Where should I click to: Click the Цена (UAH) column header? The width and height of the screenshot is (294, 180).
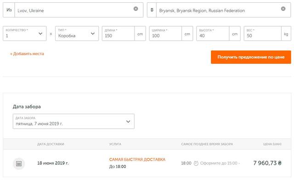272,144
